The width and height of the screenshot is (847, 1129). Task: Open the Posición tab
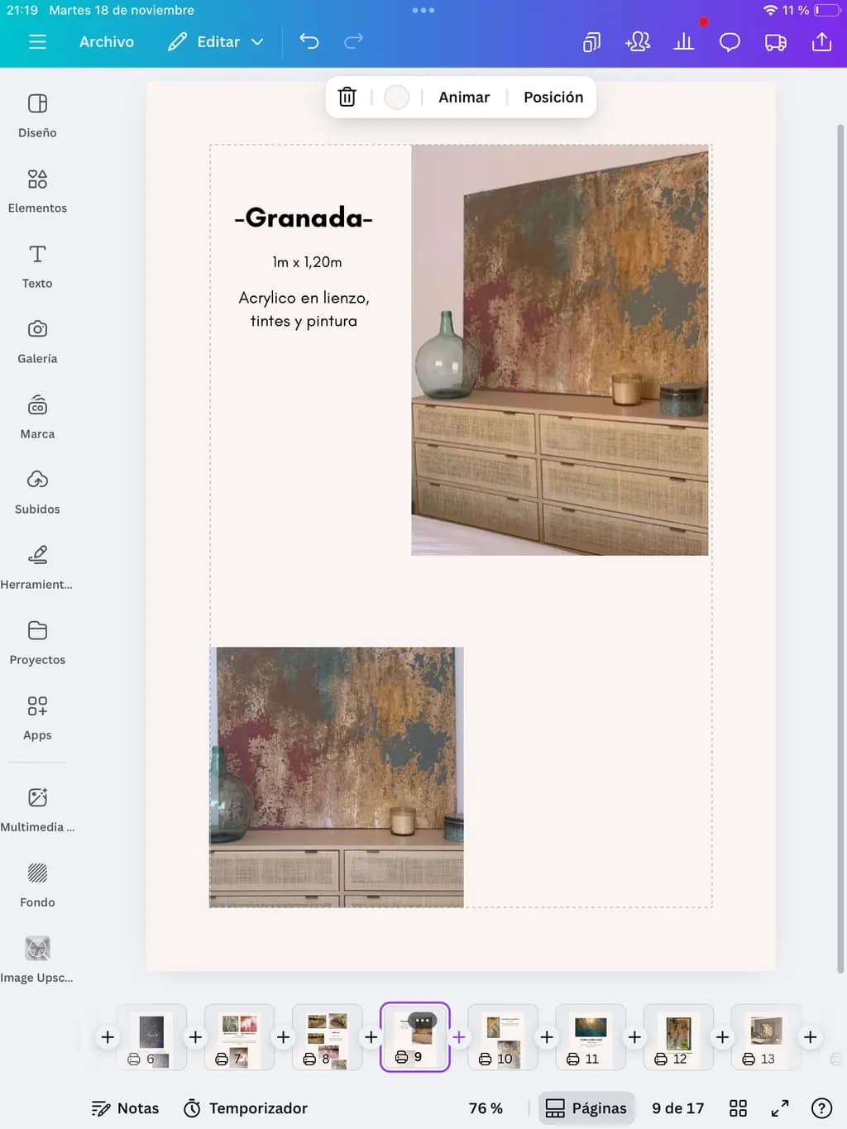point(553,97)
